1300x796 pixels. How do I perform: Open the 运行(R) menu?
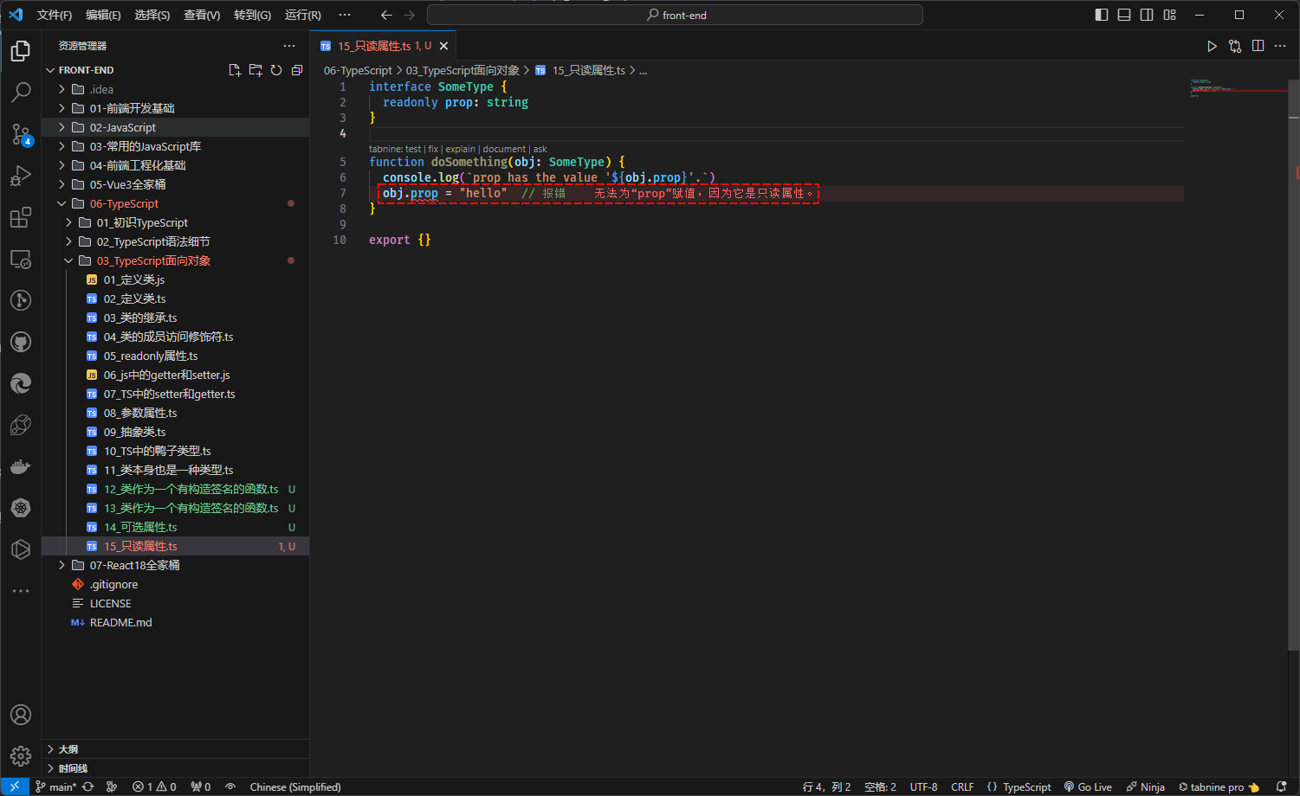click(x=302, y=15)
